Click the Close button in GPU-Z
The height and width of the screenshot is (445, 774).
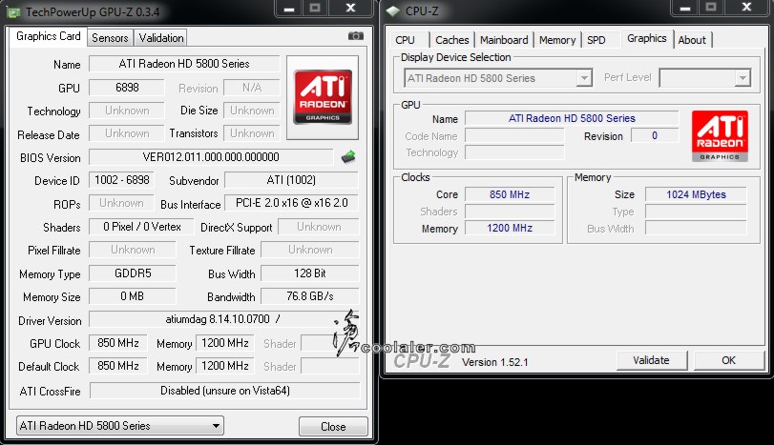pyautogui.click(x=333, y=426)
